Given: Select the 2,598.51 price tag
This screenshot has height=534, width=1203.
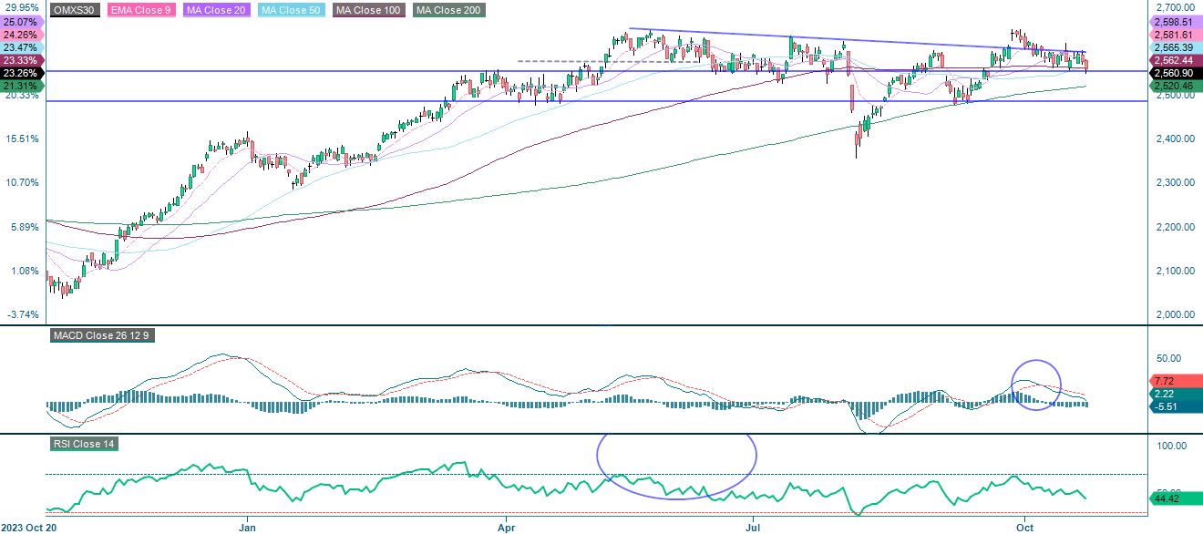Looking at the screenshot, I should [x=1175, y=22].
